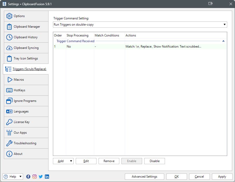This screenshot has height=182, width=235.
Task: Click the Advanced Settings button
Action: [144, 177]
